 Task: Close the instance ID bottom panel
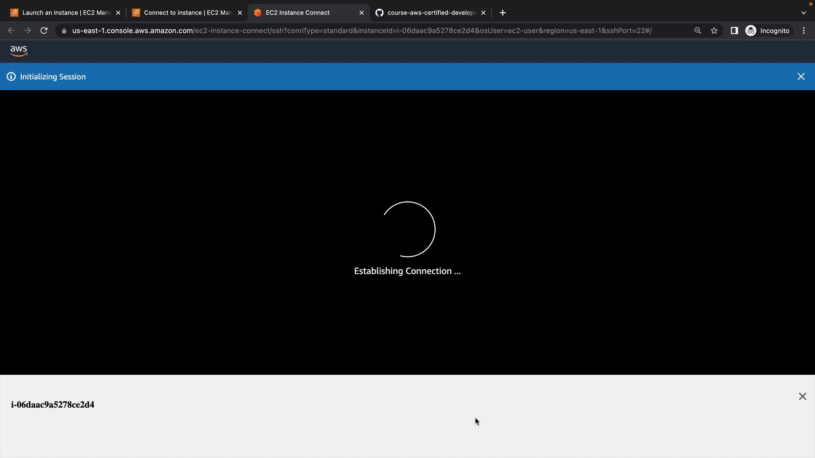[802, 396]
